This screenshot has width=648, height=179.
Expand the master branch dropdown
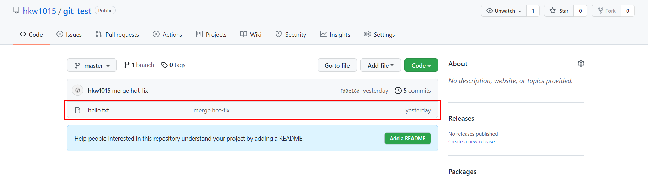pos(92,65)
